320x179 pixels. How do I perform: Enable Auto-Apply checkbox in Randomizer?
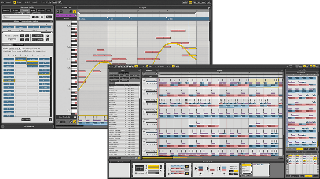pos(136,173)
